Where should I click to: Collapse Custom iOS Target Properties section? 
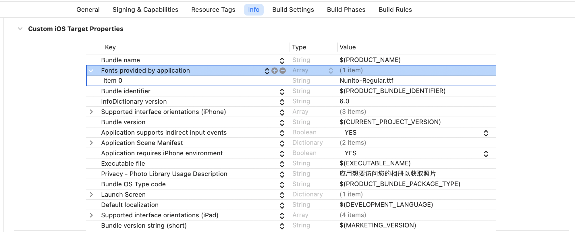[20, 29]
